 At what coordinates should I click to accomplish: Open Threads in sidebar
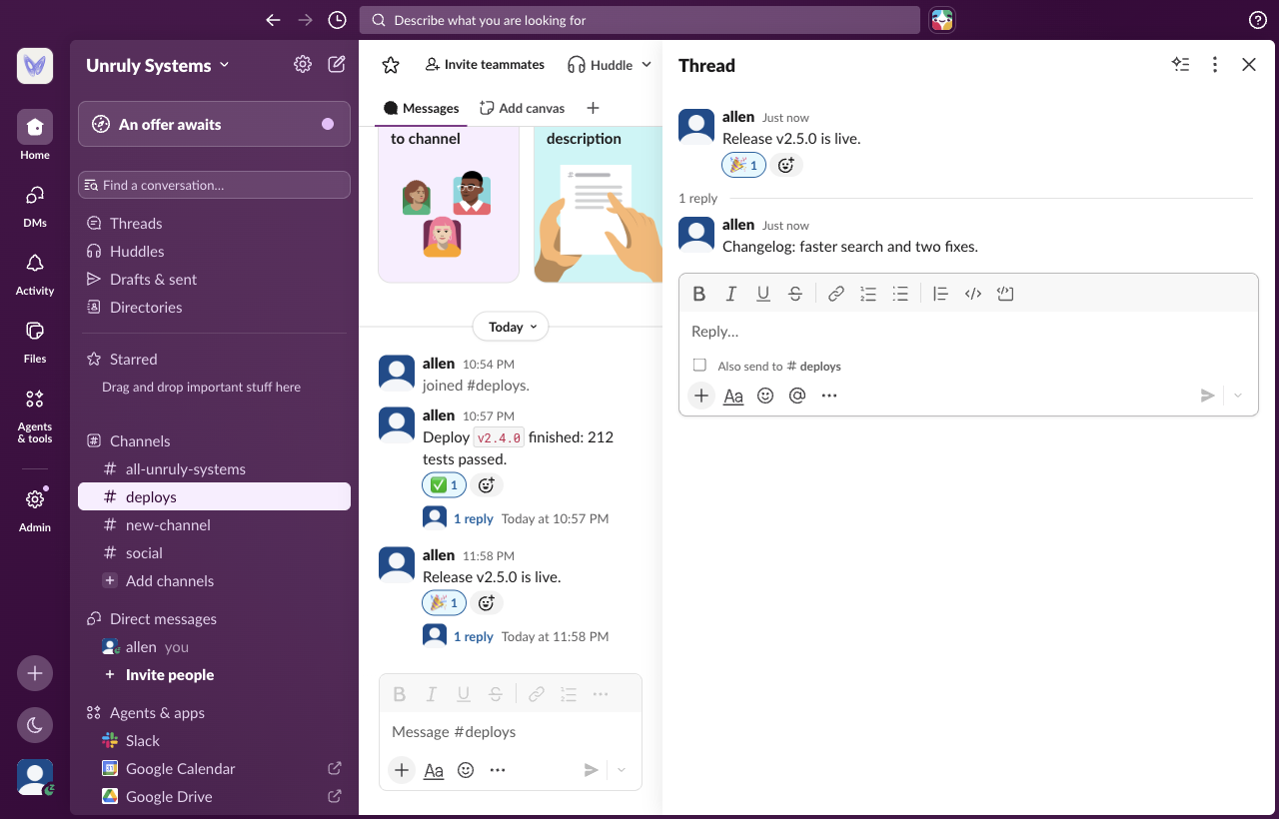point(214,223)
